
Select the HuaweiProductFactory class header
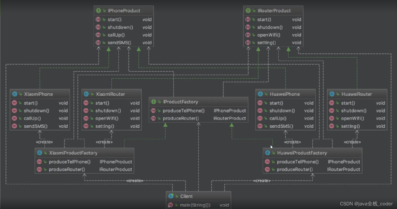[x=312, y=153]
